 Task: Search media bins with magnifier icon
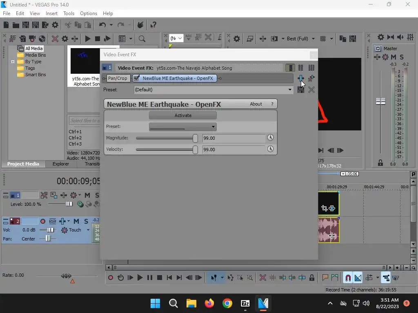click(x=142, y=39)
